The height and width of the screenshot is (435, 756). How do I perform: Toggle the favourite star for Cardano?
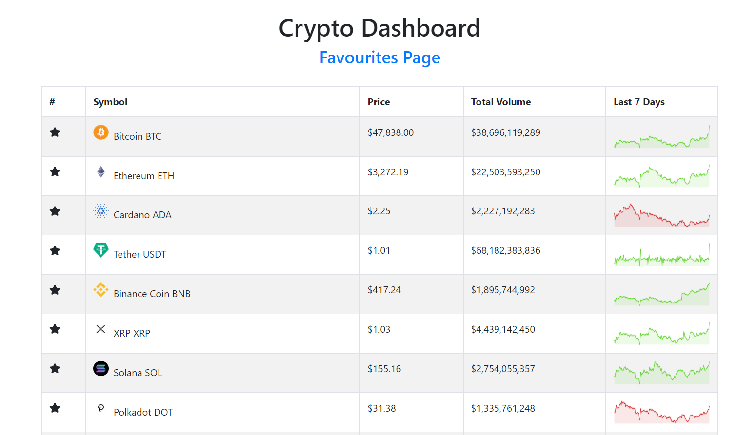(x=55, y=211)
